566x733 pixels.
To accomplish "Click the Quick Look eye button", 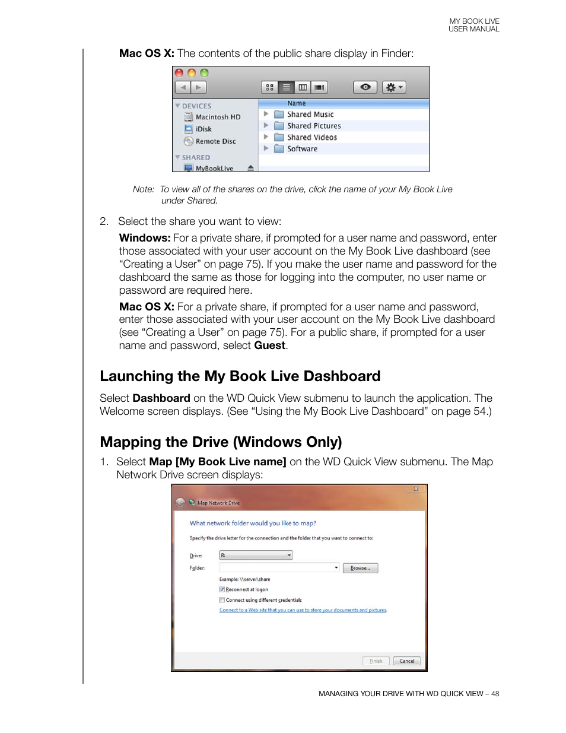I will coord(365,87).
